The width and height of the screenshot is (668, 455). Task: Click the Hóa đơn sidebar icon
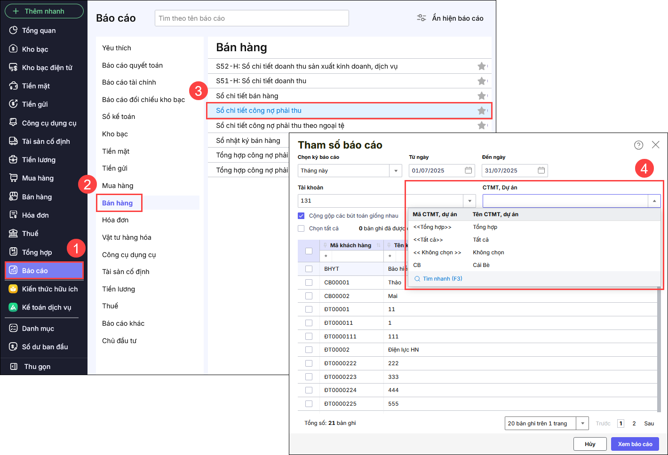[x=14, y=215]
